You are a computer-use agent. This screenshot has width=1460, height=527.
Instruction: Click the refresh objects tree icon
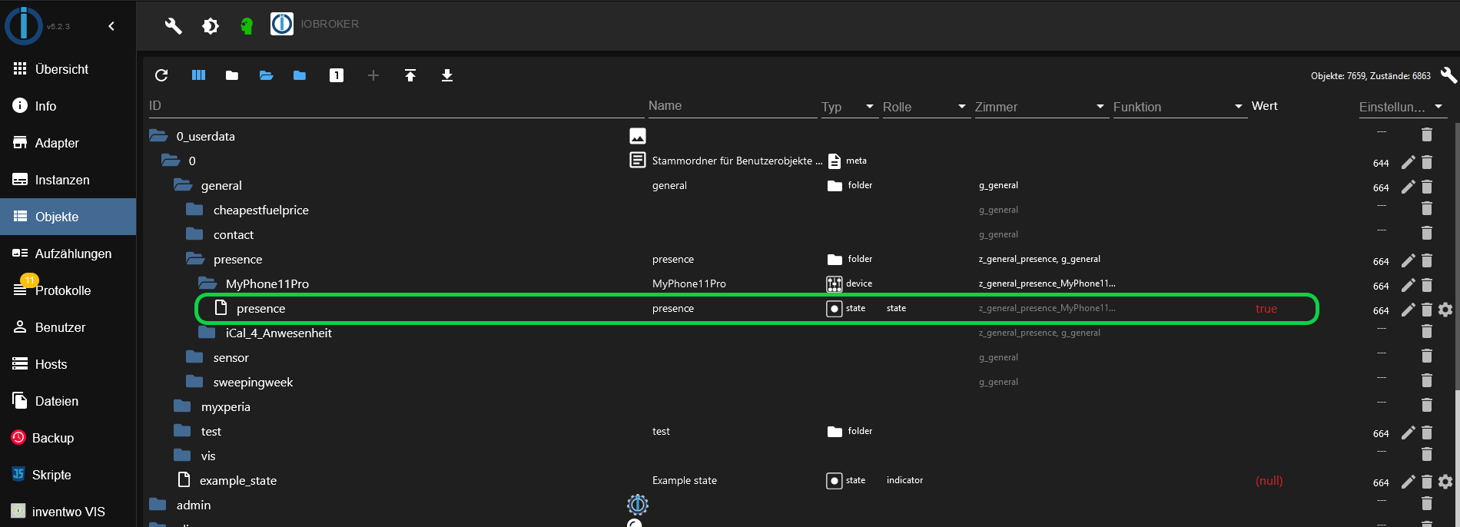pyautogui.click(x=161, y=75)
